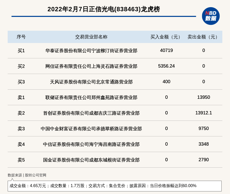Select the title 2022年2月7日正信光电(838463)龙虎榜
Image resolution: width=230 pixels, height=194 pixels.
[103, 9]
